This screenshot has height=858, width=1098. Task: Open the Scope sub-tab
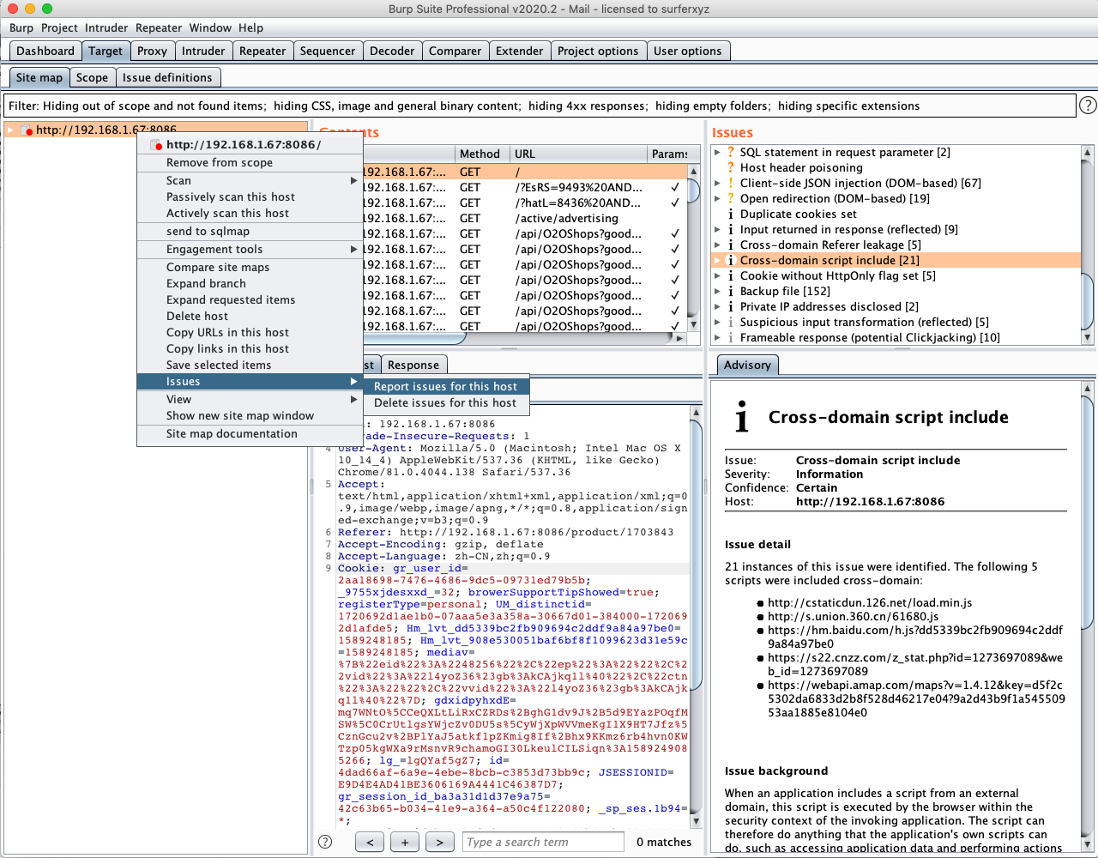[92, 77]
